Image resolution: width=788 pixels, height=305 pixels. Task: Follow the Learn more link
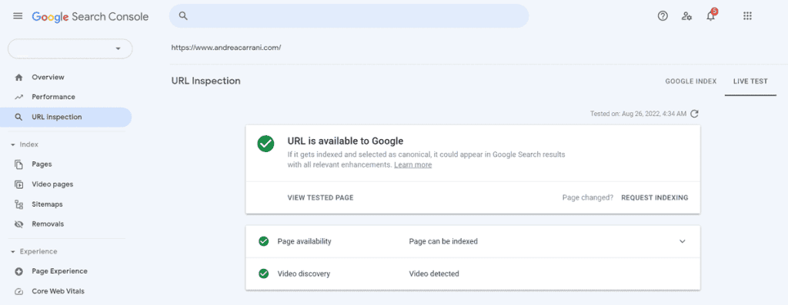click(x=412, y=164)
